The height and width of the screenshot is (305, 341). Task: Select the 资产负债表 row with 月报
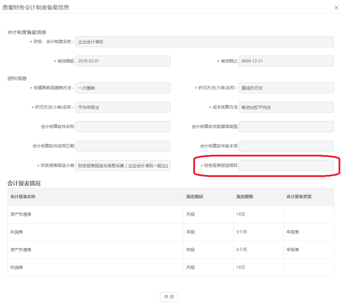click(x=170, y=214)
